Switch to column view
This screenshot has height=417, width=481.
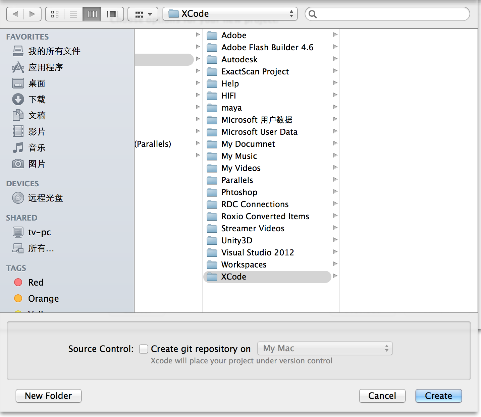coord(92,14)
